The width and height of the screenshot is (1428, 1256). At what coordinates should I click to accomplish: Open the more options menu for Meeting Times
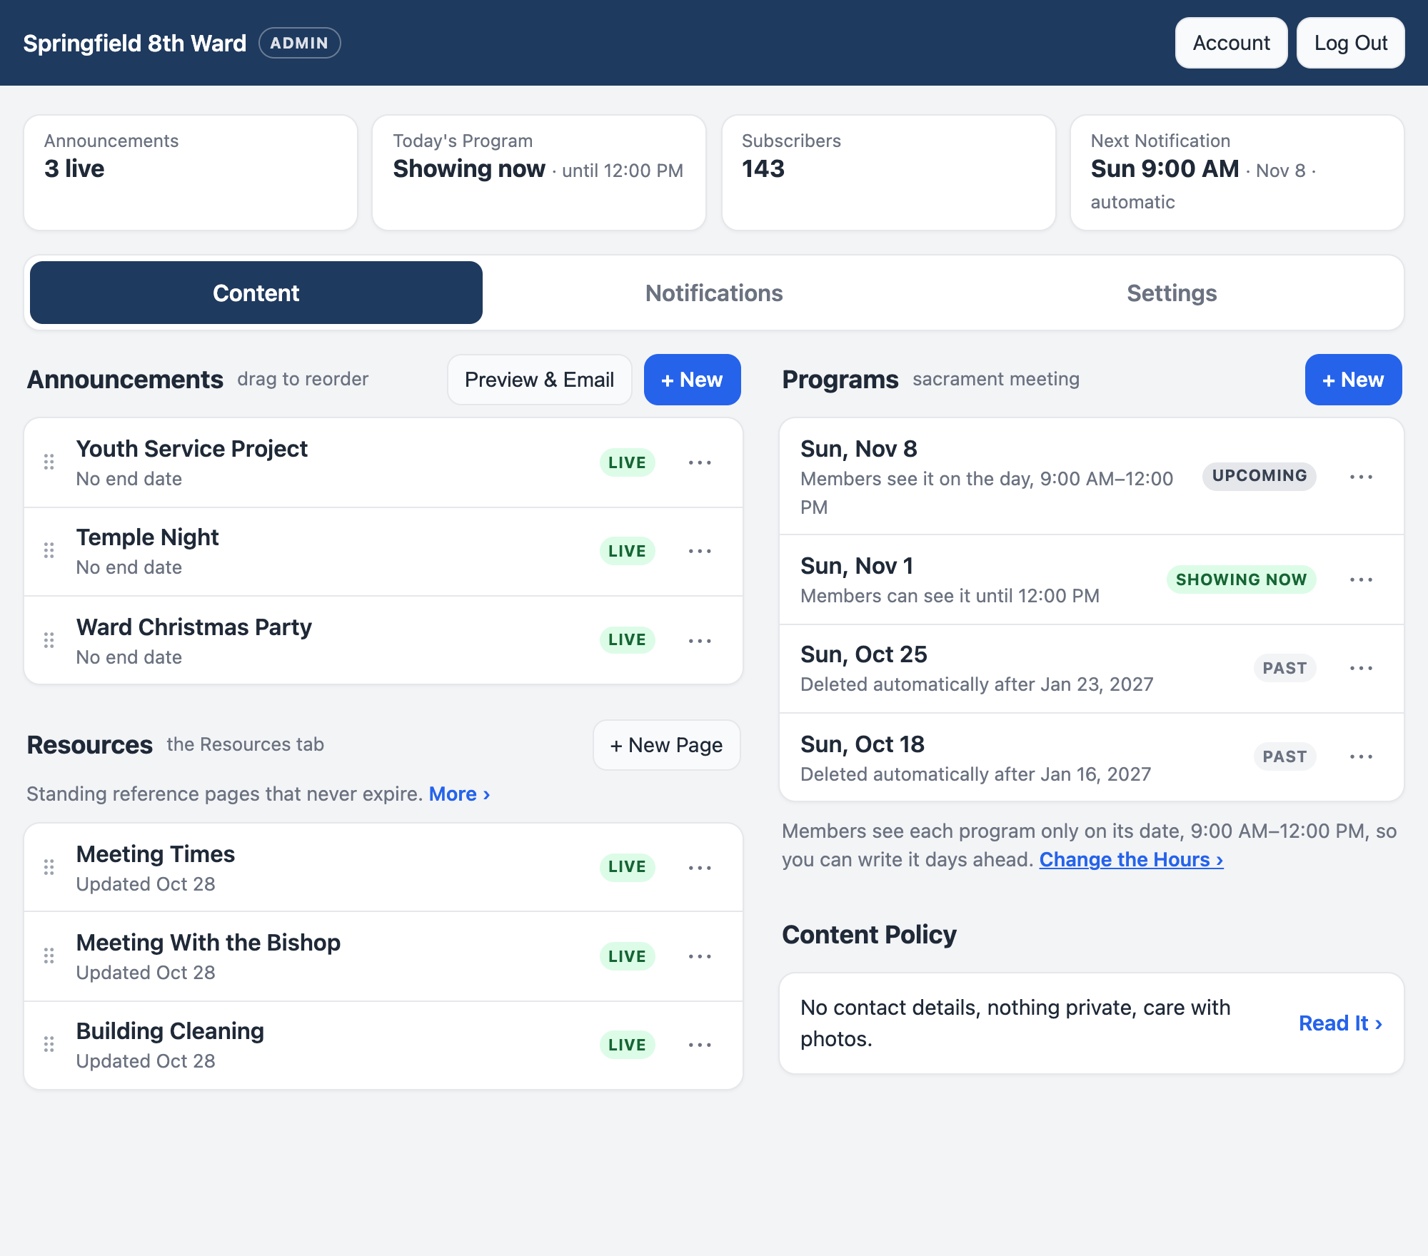pyautogui.click(x=700, y=868)
